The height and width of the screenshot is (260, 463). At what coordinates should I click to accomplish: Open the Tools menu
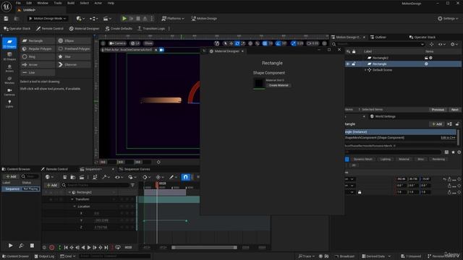tap(58, 3)
